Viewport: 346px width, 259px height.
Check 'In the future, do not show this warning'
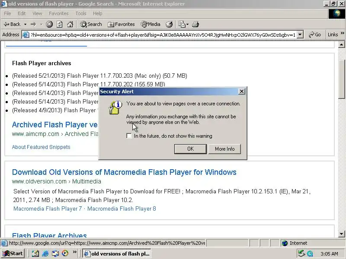click(x=129, y=136)
